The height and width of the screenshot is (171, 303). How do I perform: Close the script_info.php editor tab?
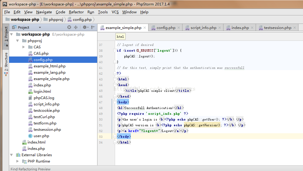(220, 28)
